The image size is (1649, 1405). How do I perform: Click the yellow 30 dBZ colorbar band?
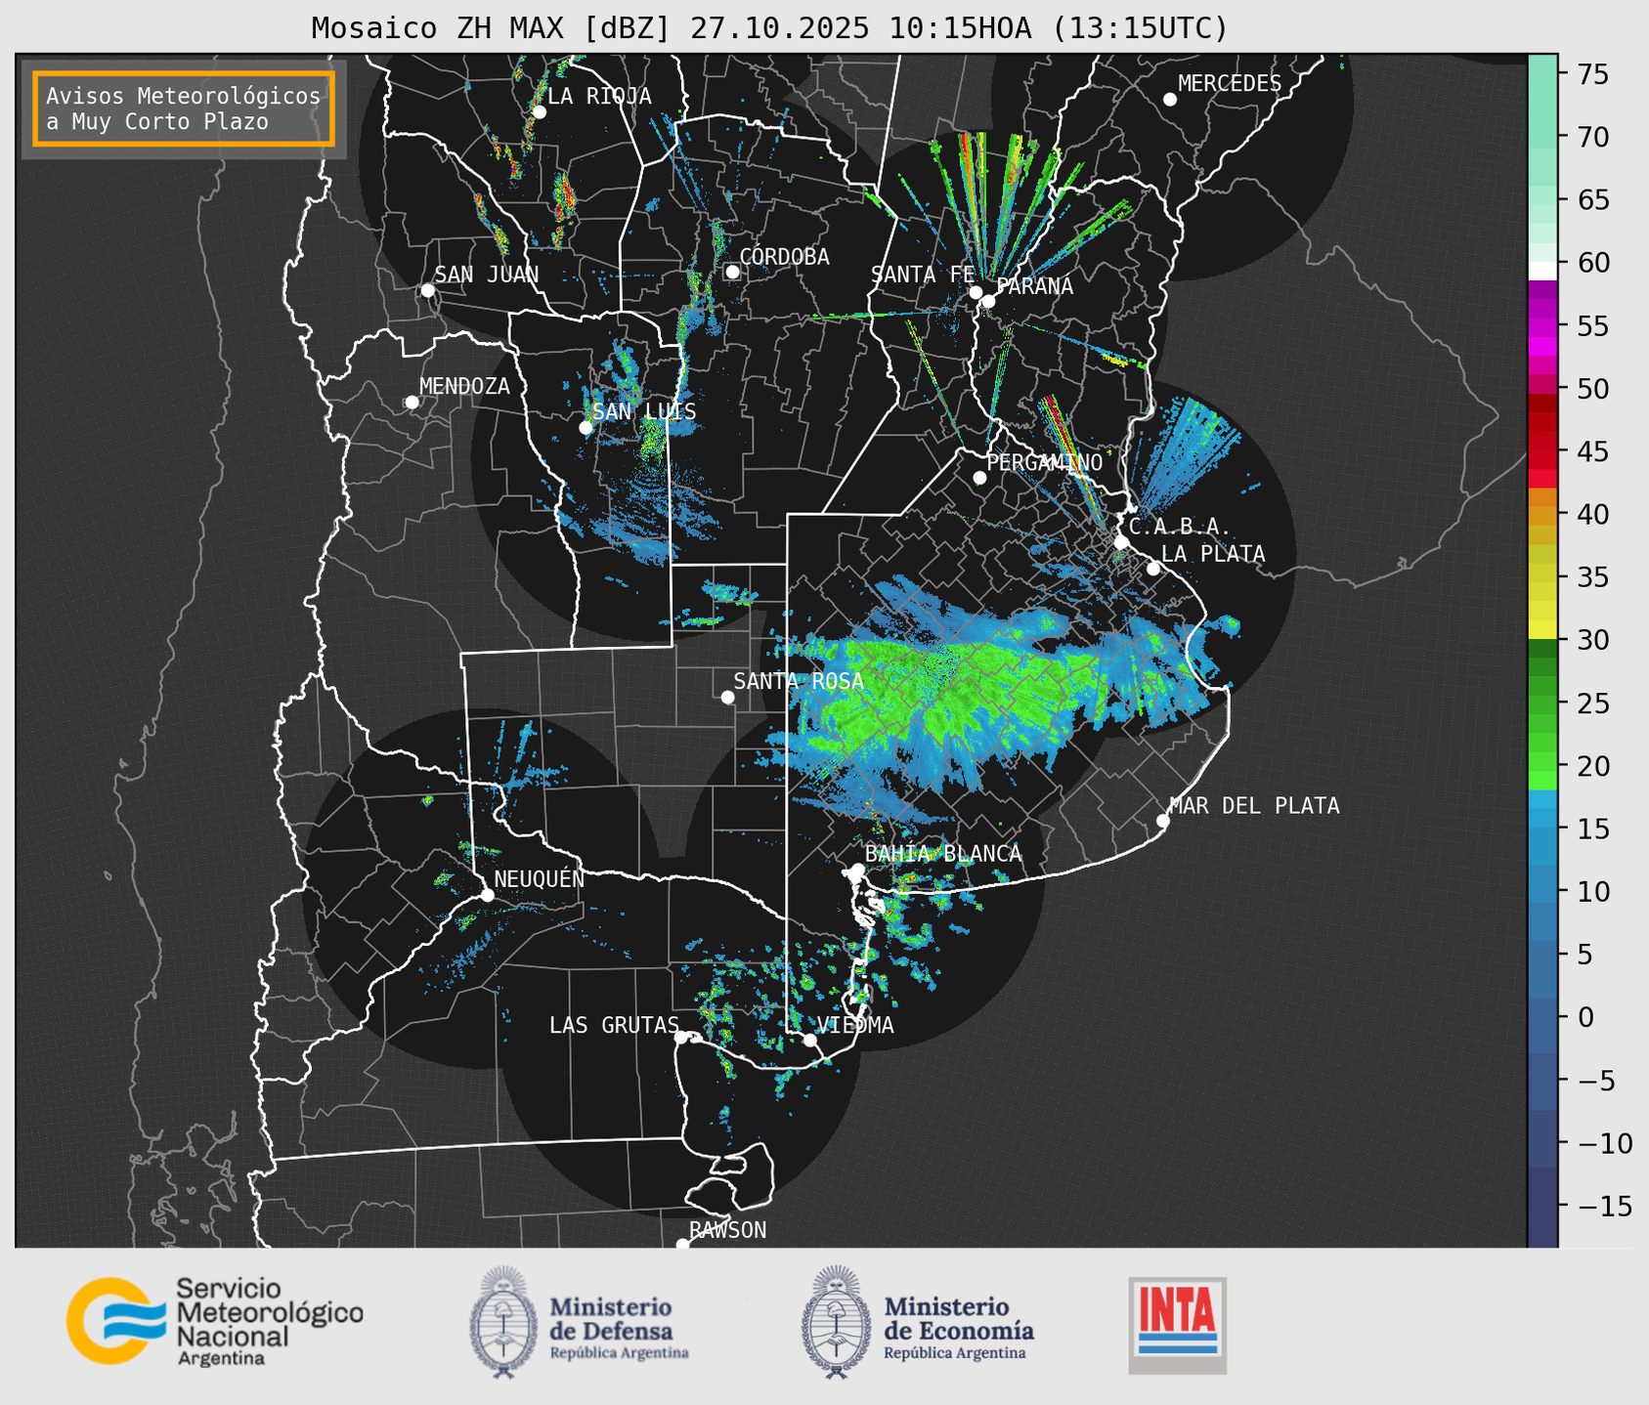1542,629
